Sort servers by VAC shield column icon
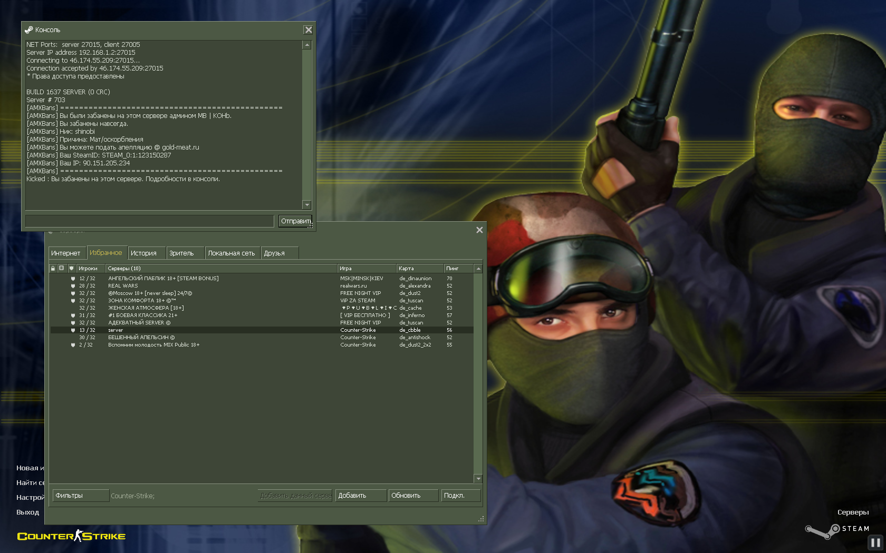The width and height of the screenshot is (886, 553). tap(71, 268)
